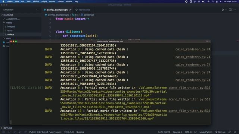
Task: Select the Python 3.9.7 interpreter status item
Action: tap(45, 132)
